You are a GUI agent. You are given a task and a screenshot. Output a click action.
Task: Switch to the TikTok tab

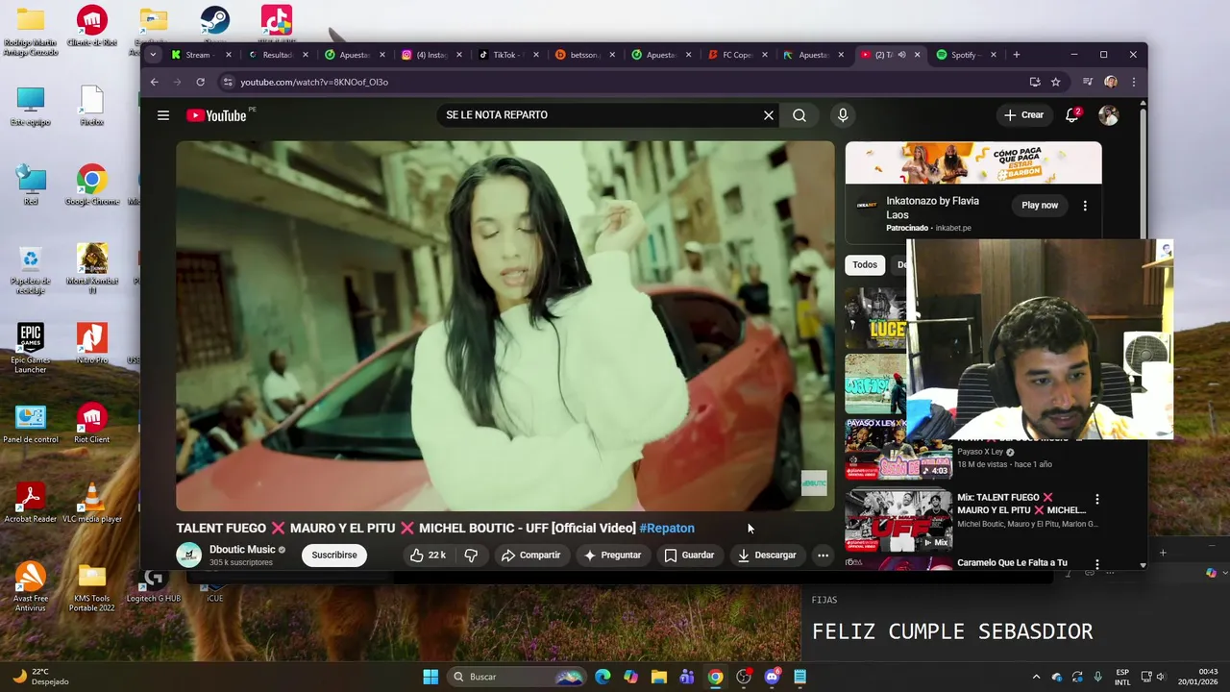(x=506, y=55)
